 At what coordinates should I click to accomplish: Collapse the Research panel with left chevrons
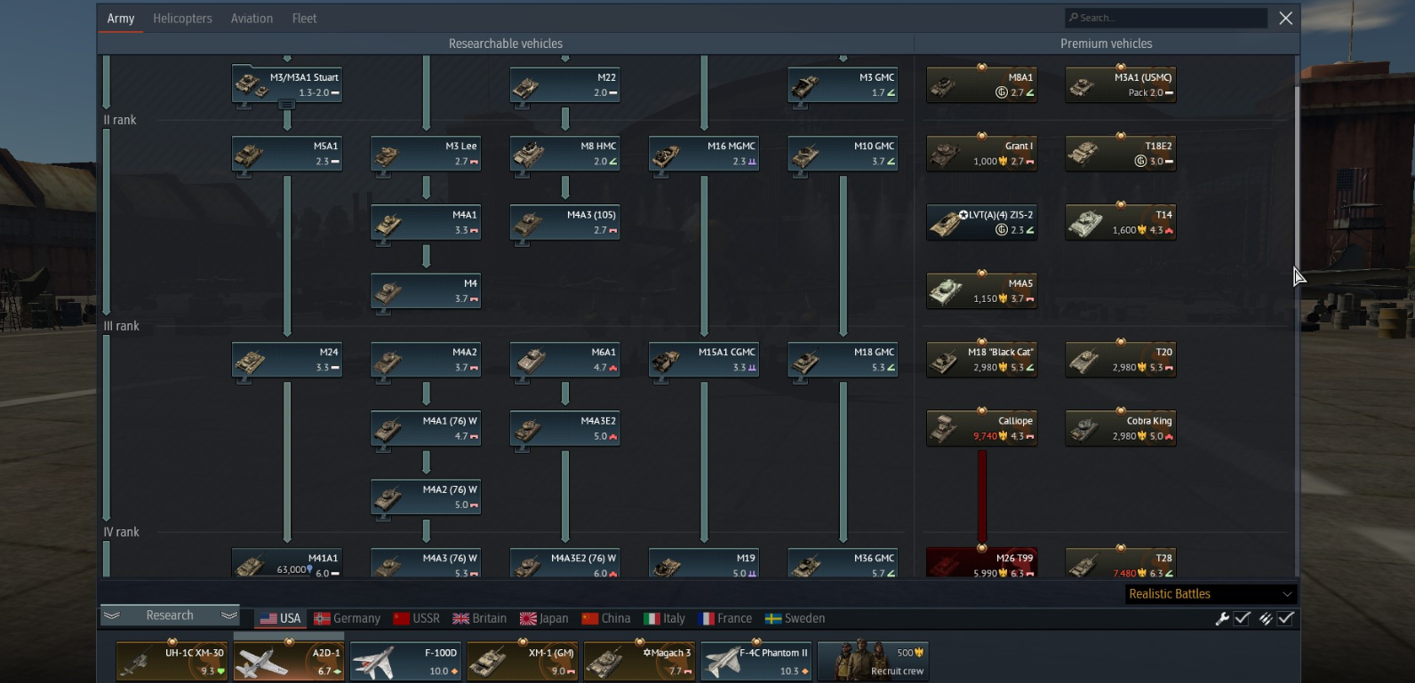point(111,615)
